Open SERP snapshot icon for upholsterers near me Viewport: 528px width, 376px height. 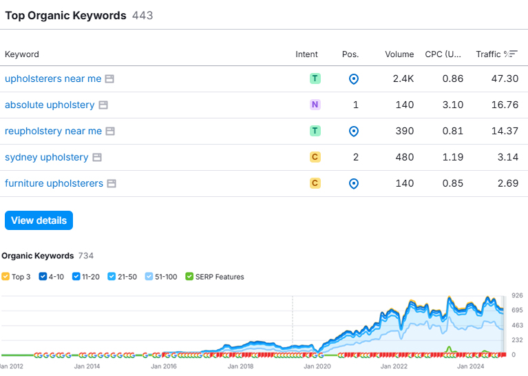(x=109, y=79)
